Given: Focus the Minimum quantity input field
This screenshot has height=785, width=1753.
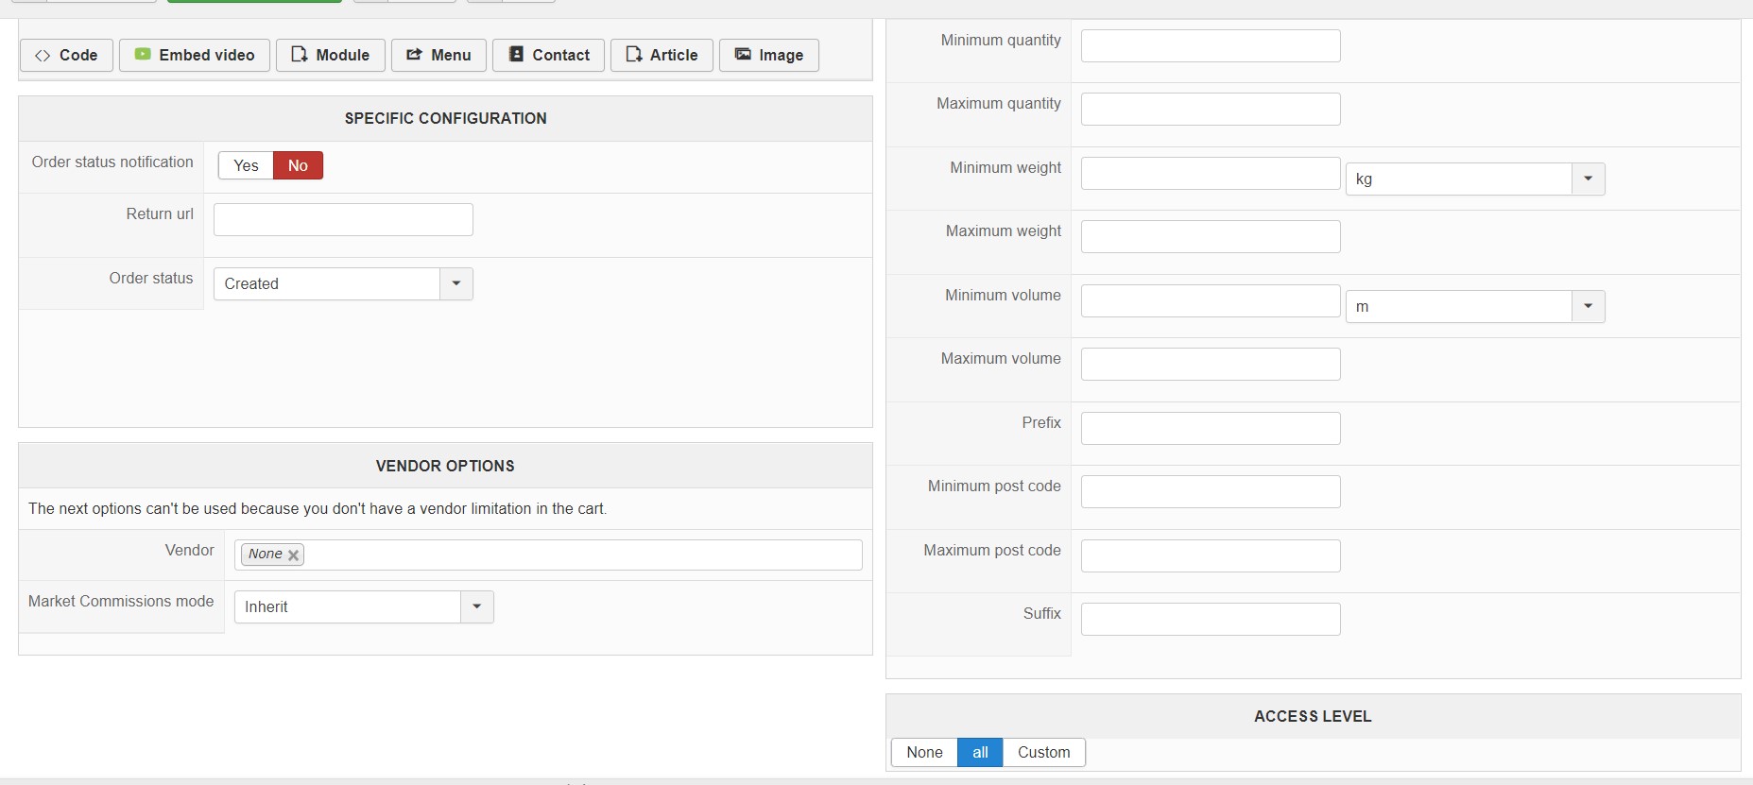Looking at the screenshot, I should [x=1210, y=45].
